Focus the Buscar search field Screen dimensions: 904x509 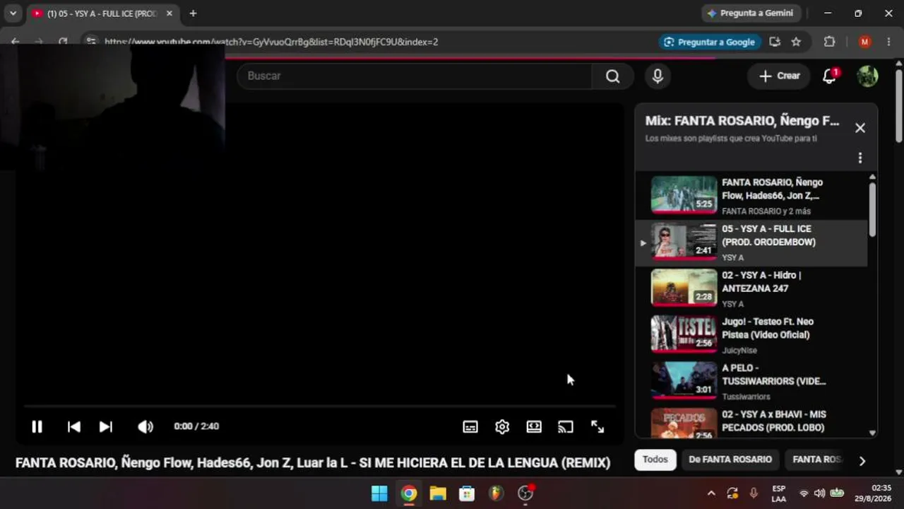[x=414, y=76]
